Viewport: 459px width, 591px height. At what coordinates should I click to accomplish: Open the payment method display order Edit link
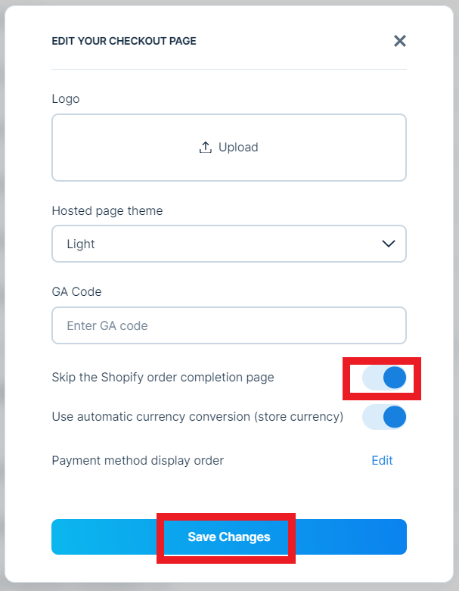pyautogui.click(x=382, y=460)
